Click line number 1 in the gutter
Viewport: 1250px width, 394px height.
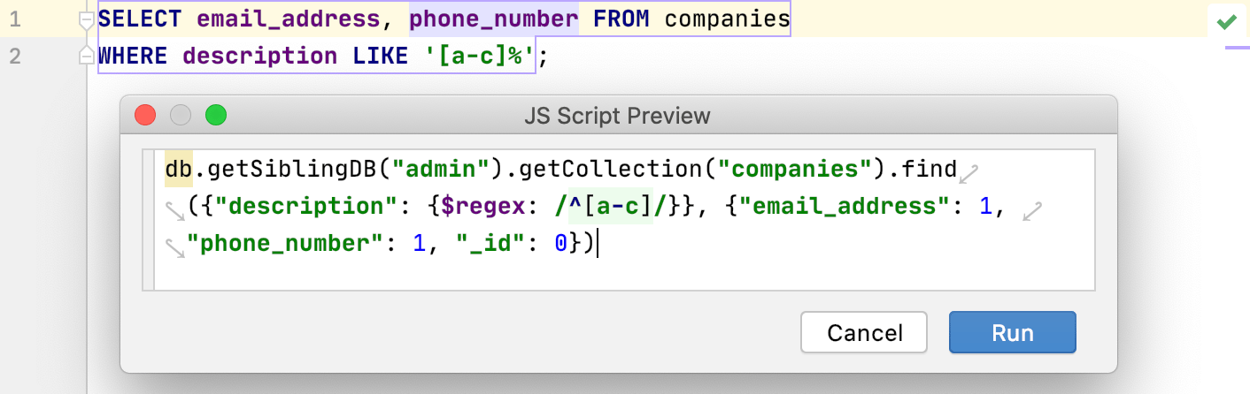click(x=15, y=19)
